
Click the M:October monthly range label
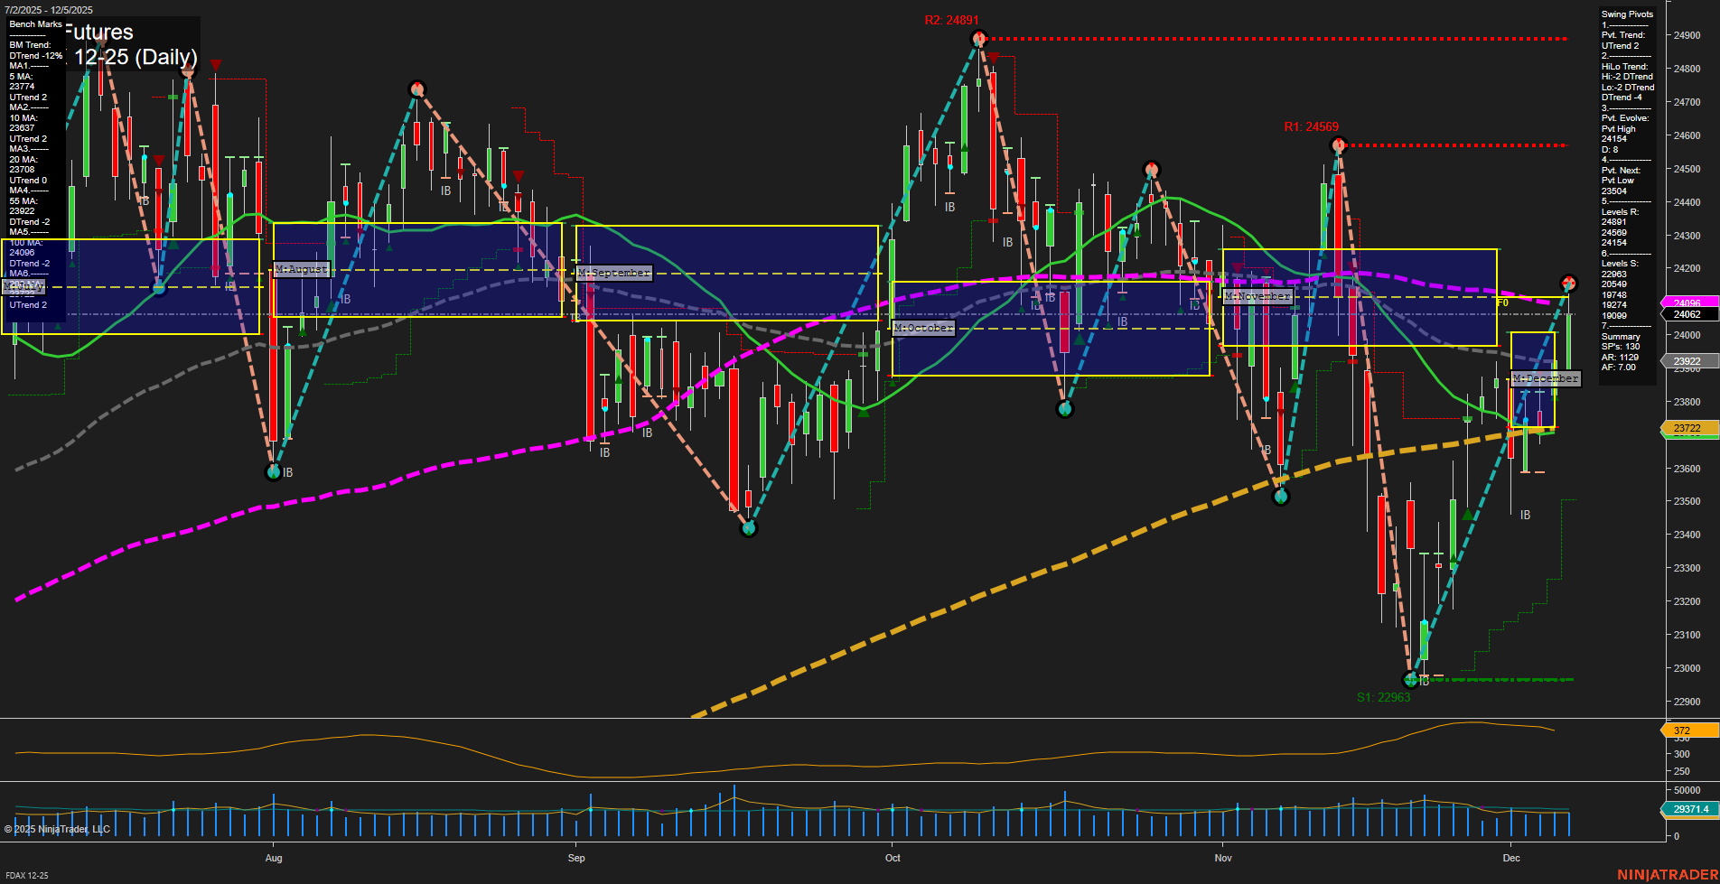[x=923, y=328]
